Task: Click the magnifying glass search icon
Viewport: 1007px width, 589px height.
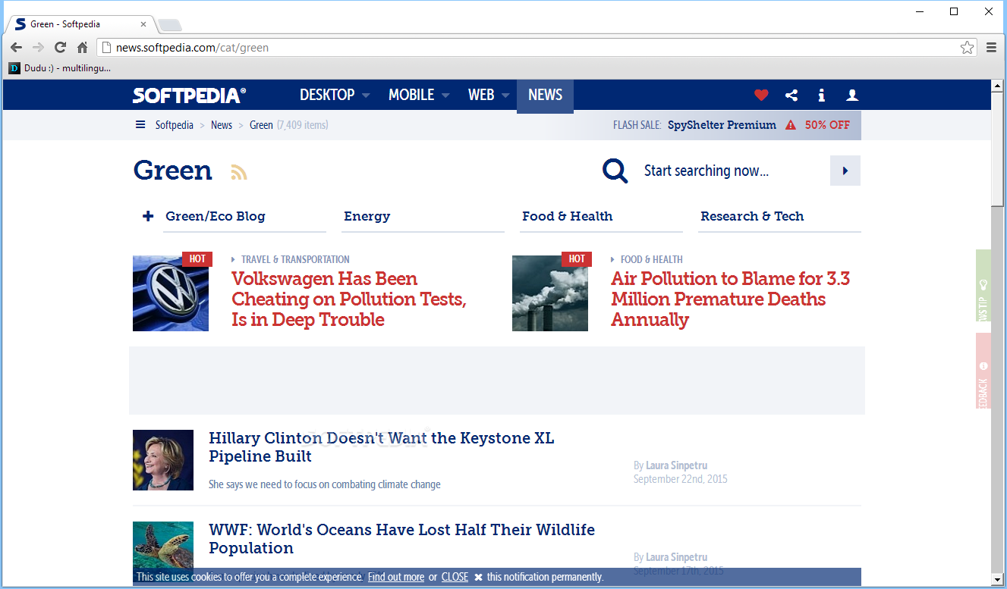Action: pos(615,171)
